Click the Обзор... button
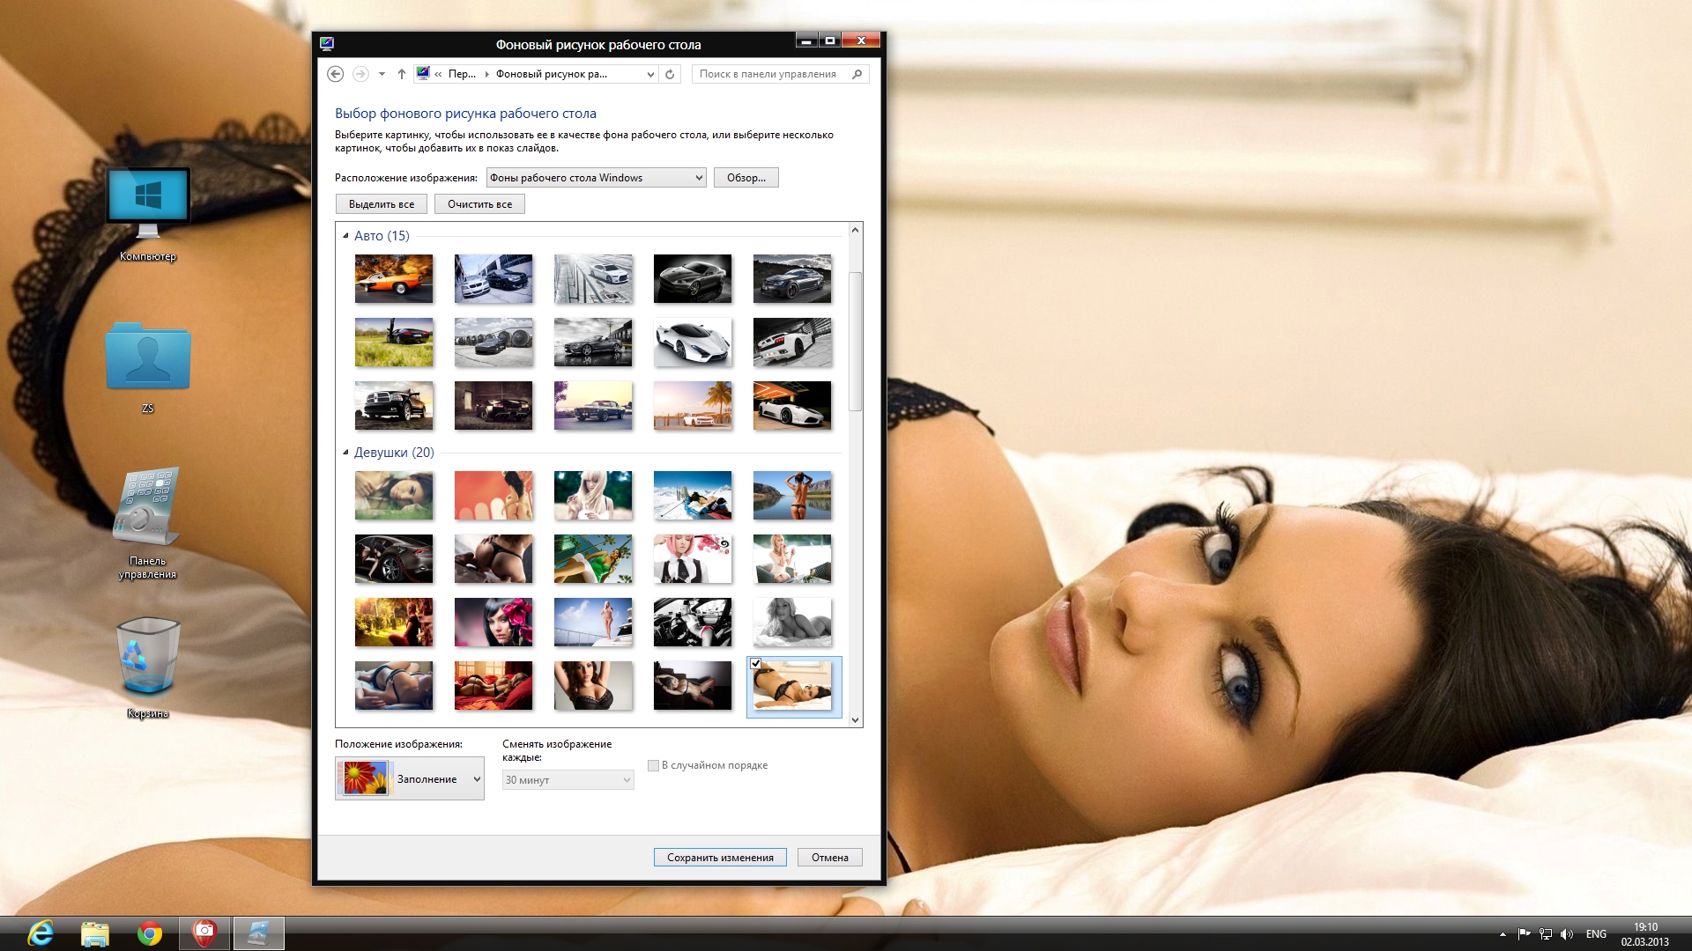 tap(746, 178)
